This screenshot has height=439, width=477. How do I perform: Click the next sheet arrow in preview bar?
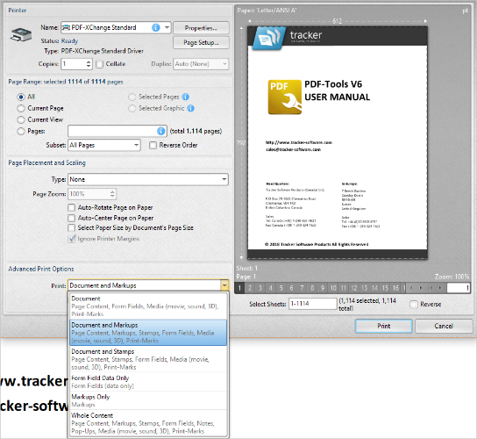pyautogui.click(x=421, y=288)
